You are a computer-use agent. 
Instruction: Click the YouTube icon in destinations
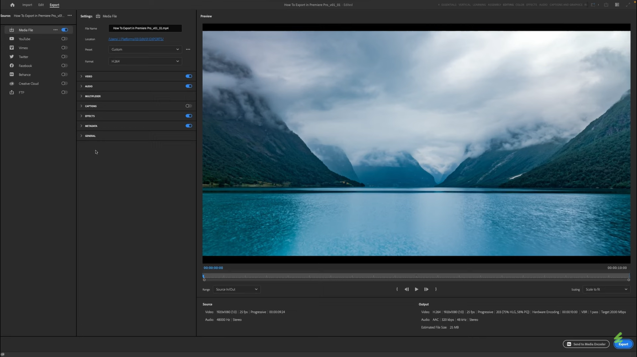click(12, 39)
